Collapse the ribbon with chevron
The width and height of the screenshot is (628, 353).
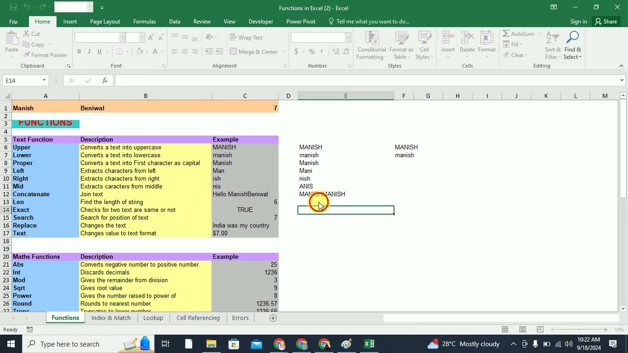coord(621,66)
